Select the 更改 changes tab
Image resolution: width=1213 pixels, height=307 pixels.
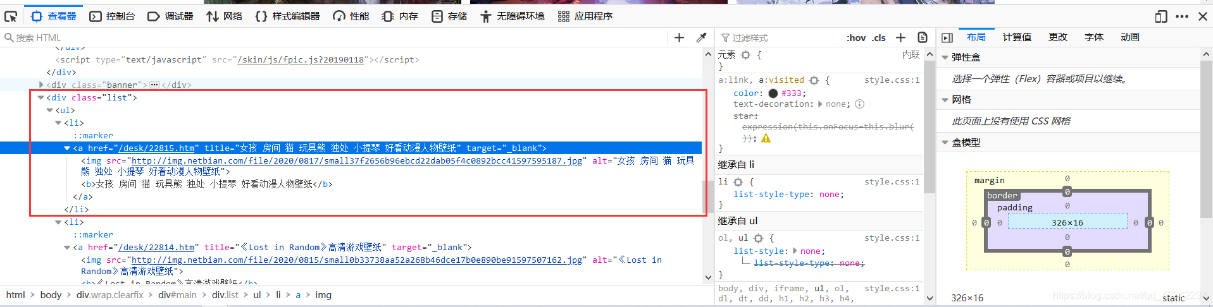click(1057, 37)
